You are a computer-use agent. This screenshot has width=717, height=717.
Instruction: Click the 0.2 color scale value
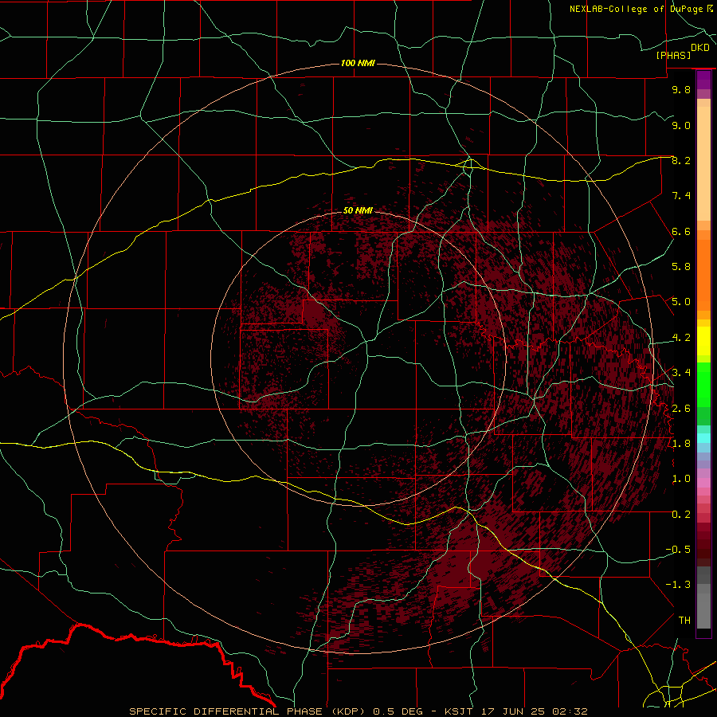(x=681, y=515)
